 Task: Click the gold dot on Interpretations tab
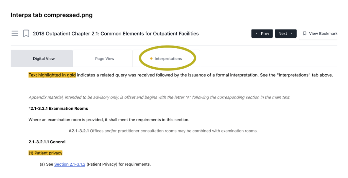point(151,58)
